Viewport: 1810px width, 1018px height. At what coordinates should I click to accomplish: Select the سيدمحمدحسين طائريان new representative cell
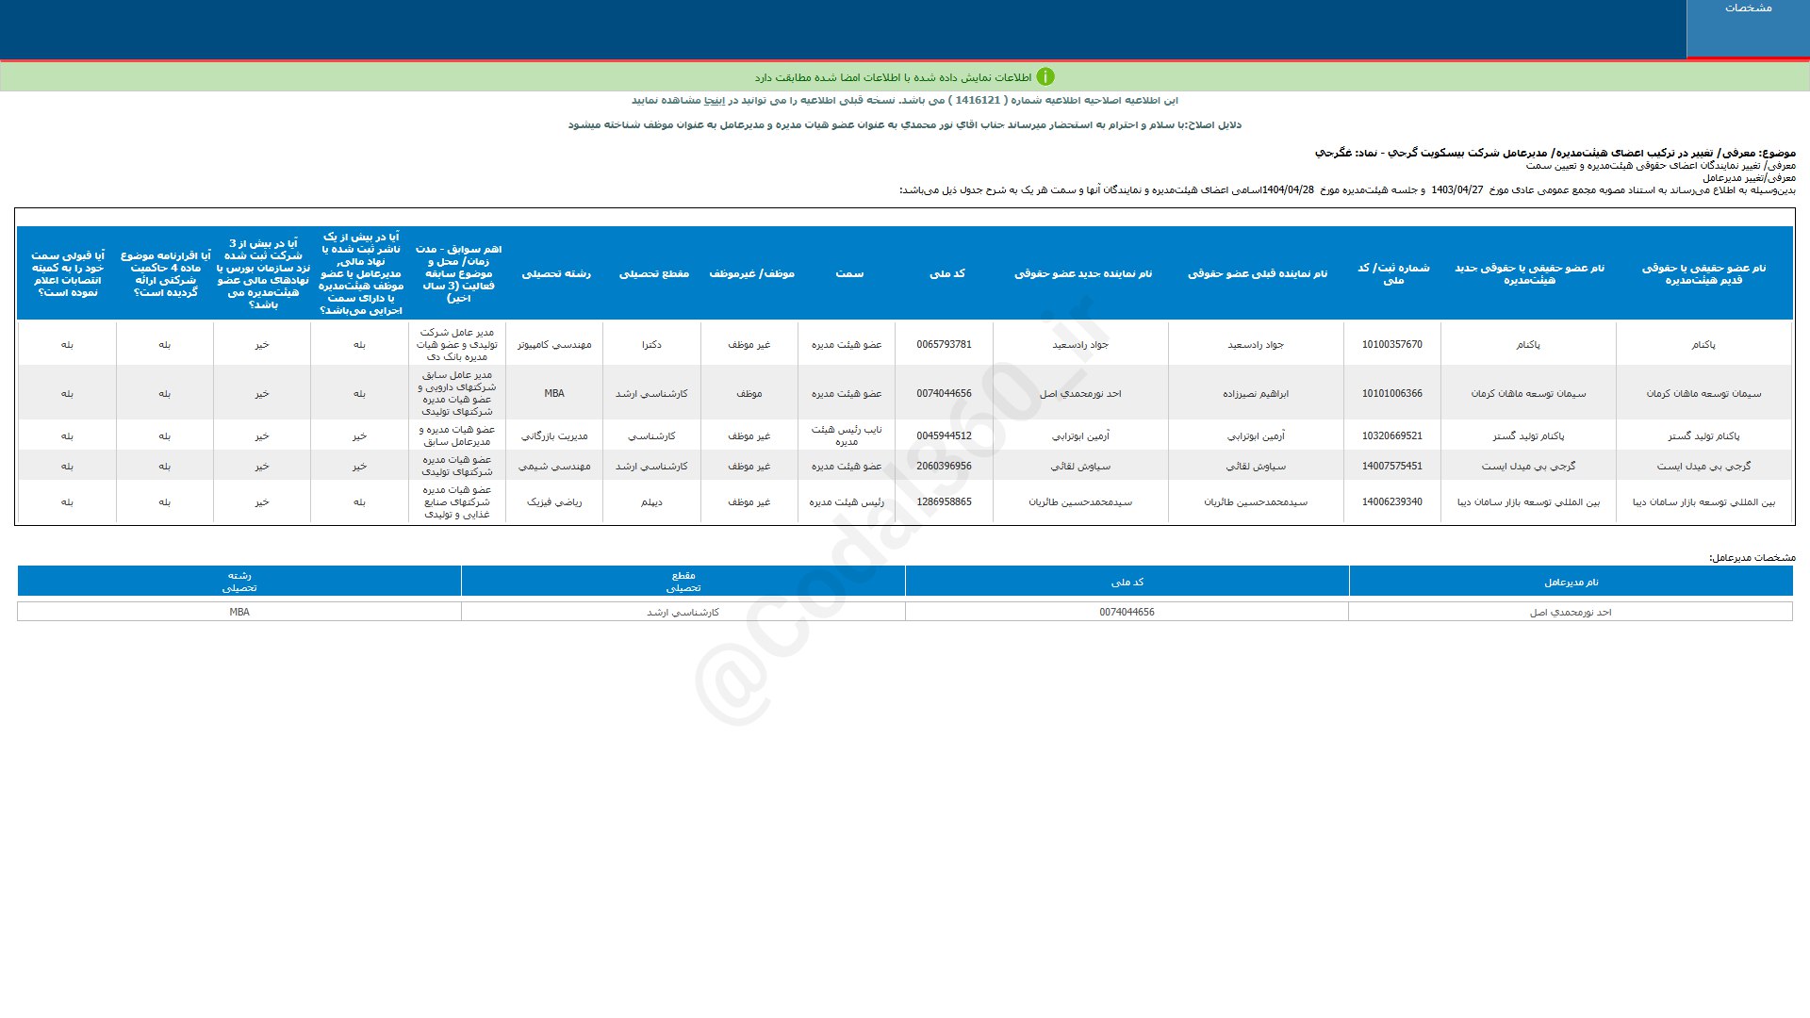1080,502
